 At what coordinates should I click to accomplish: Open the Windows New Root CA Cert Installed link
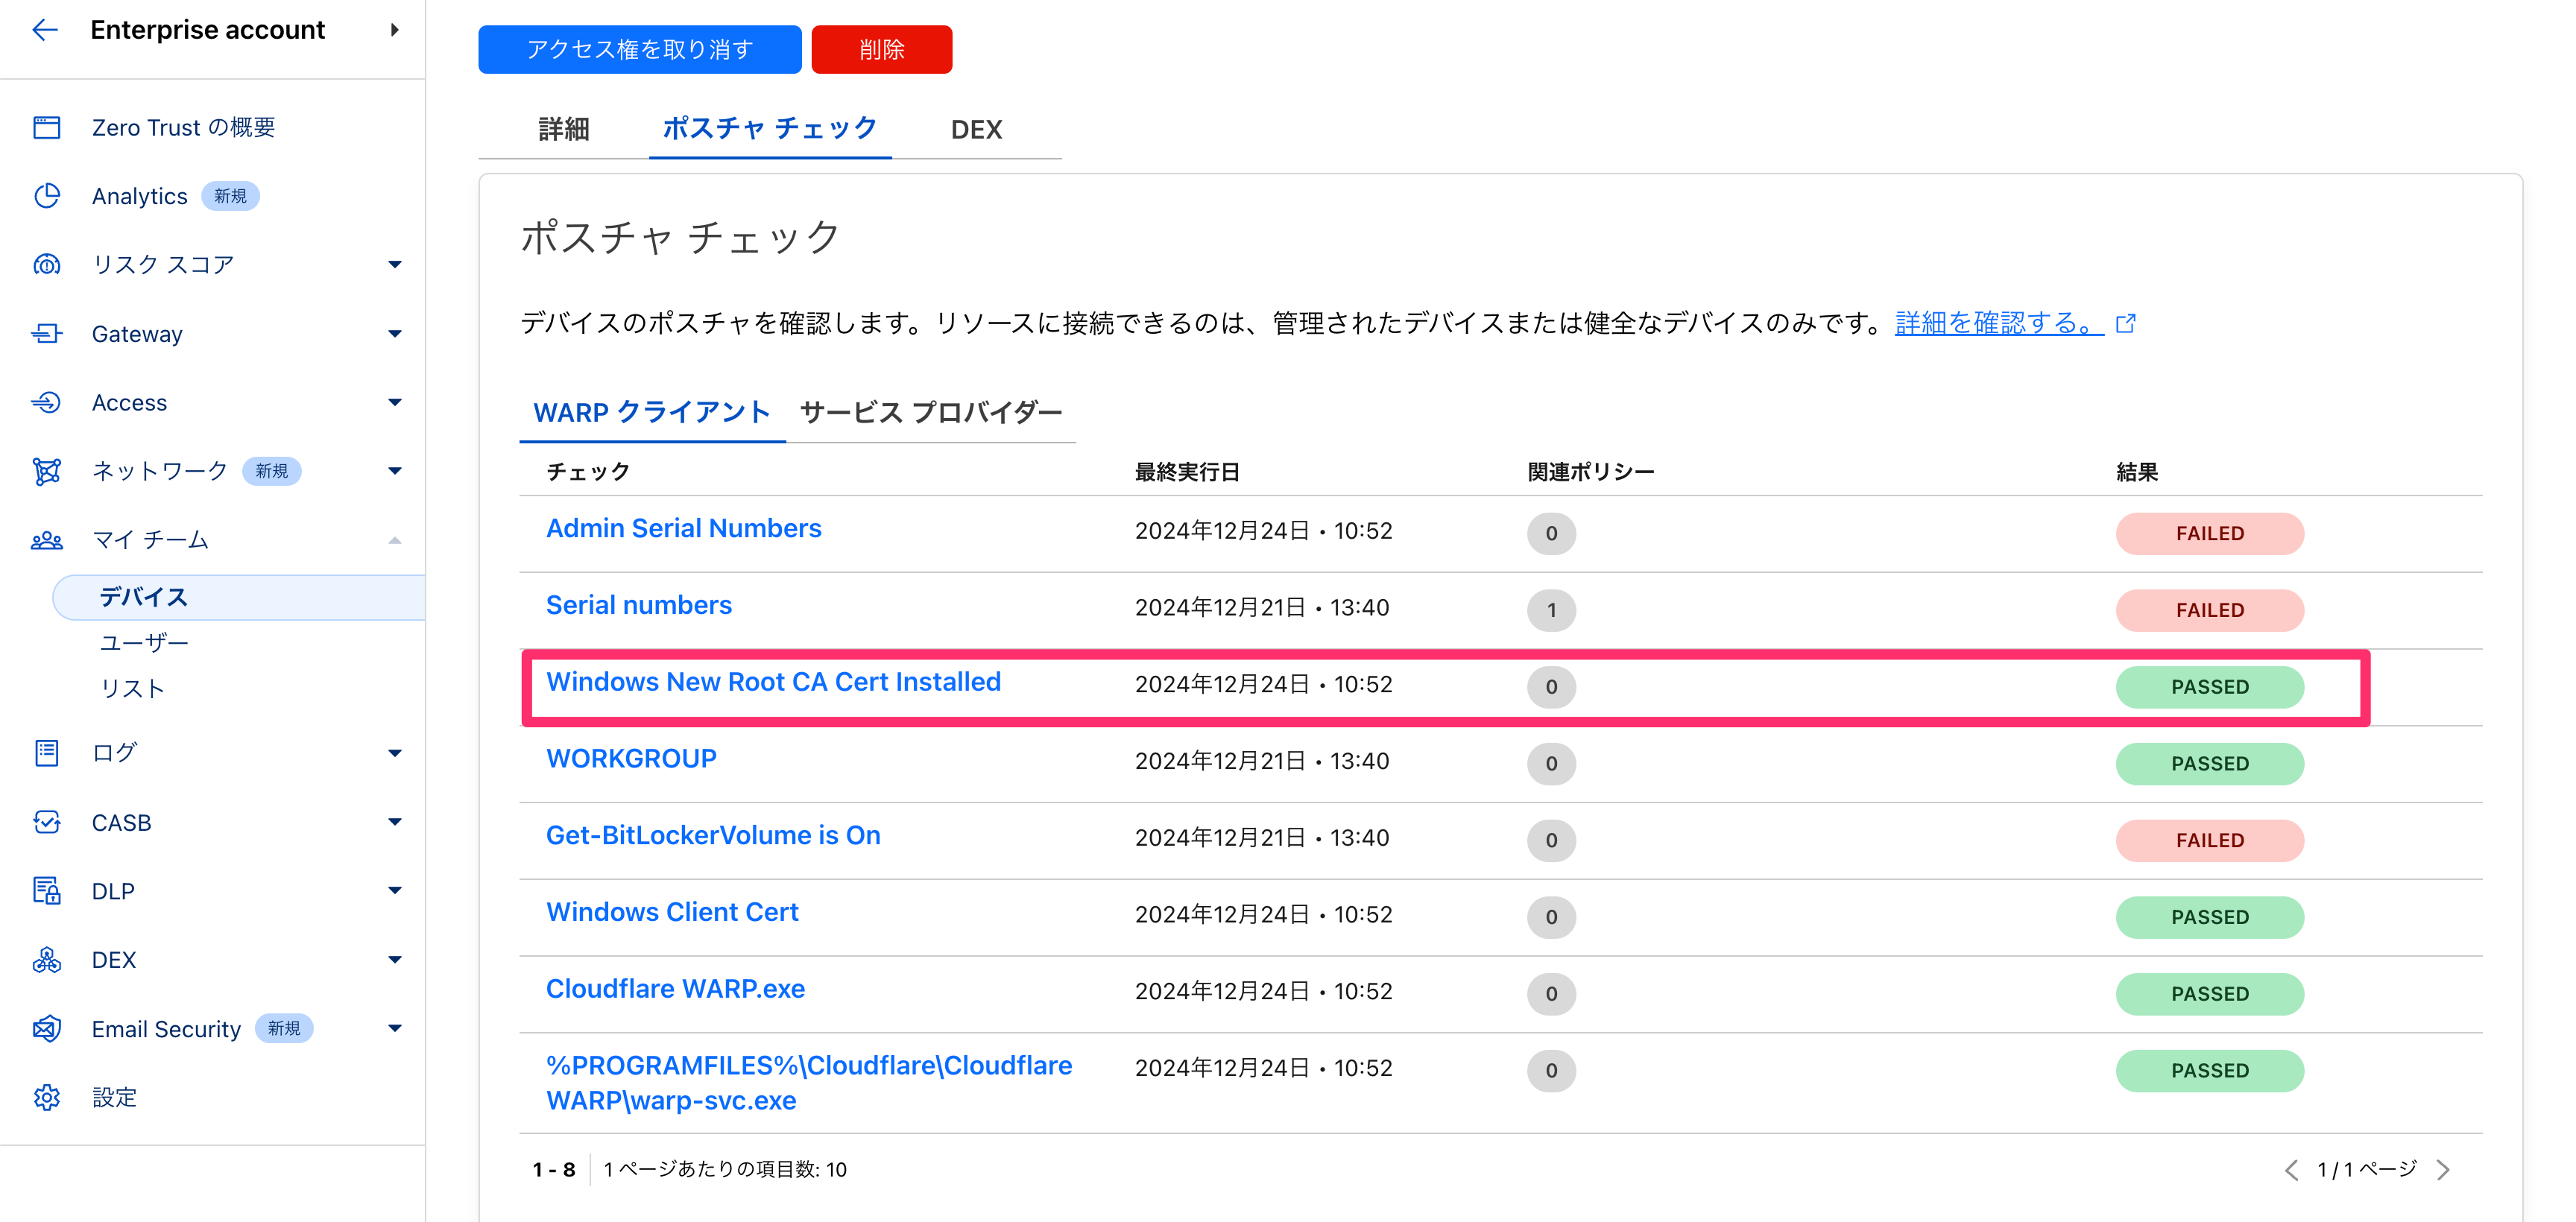pos(773,682)
